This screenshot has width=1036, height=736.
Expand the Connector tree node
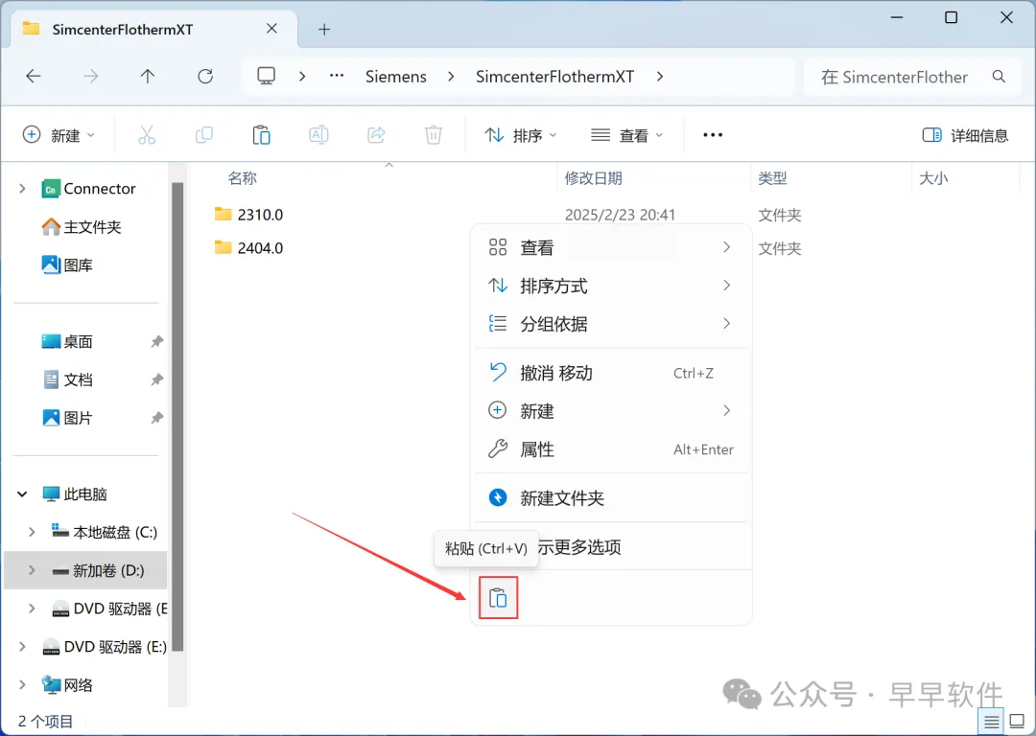[x=22, y=189]
